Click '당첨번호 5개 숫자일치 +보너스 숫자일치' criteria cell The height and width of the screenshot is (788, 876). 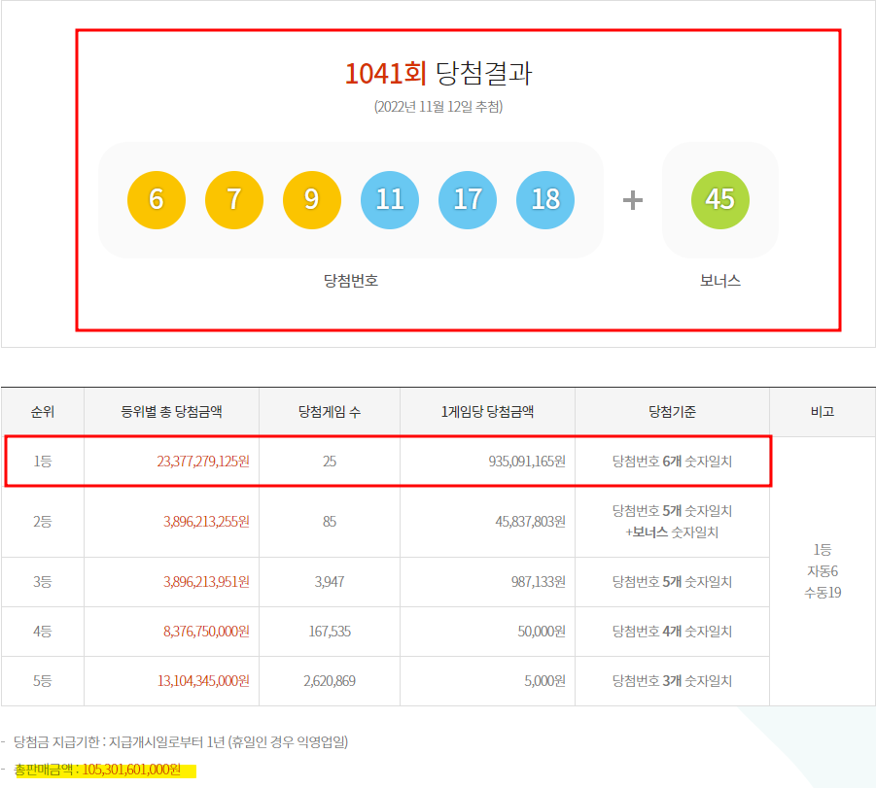coord(672,522)
